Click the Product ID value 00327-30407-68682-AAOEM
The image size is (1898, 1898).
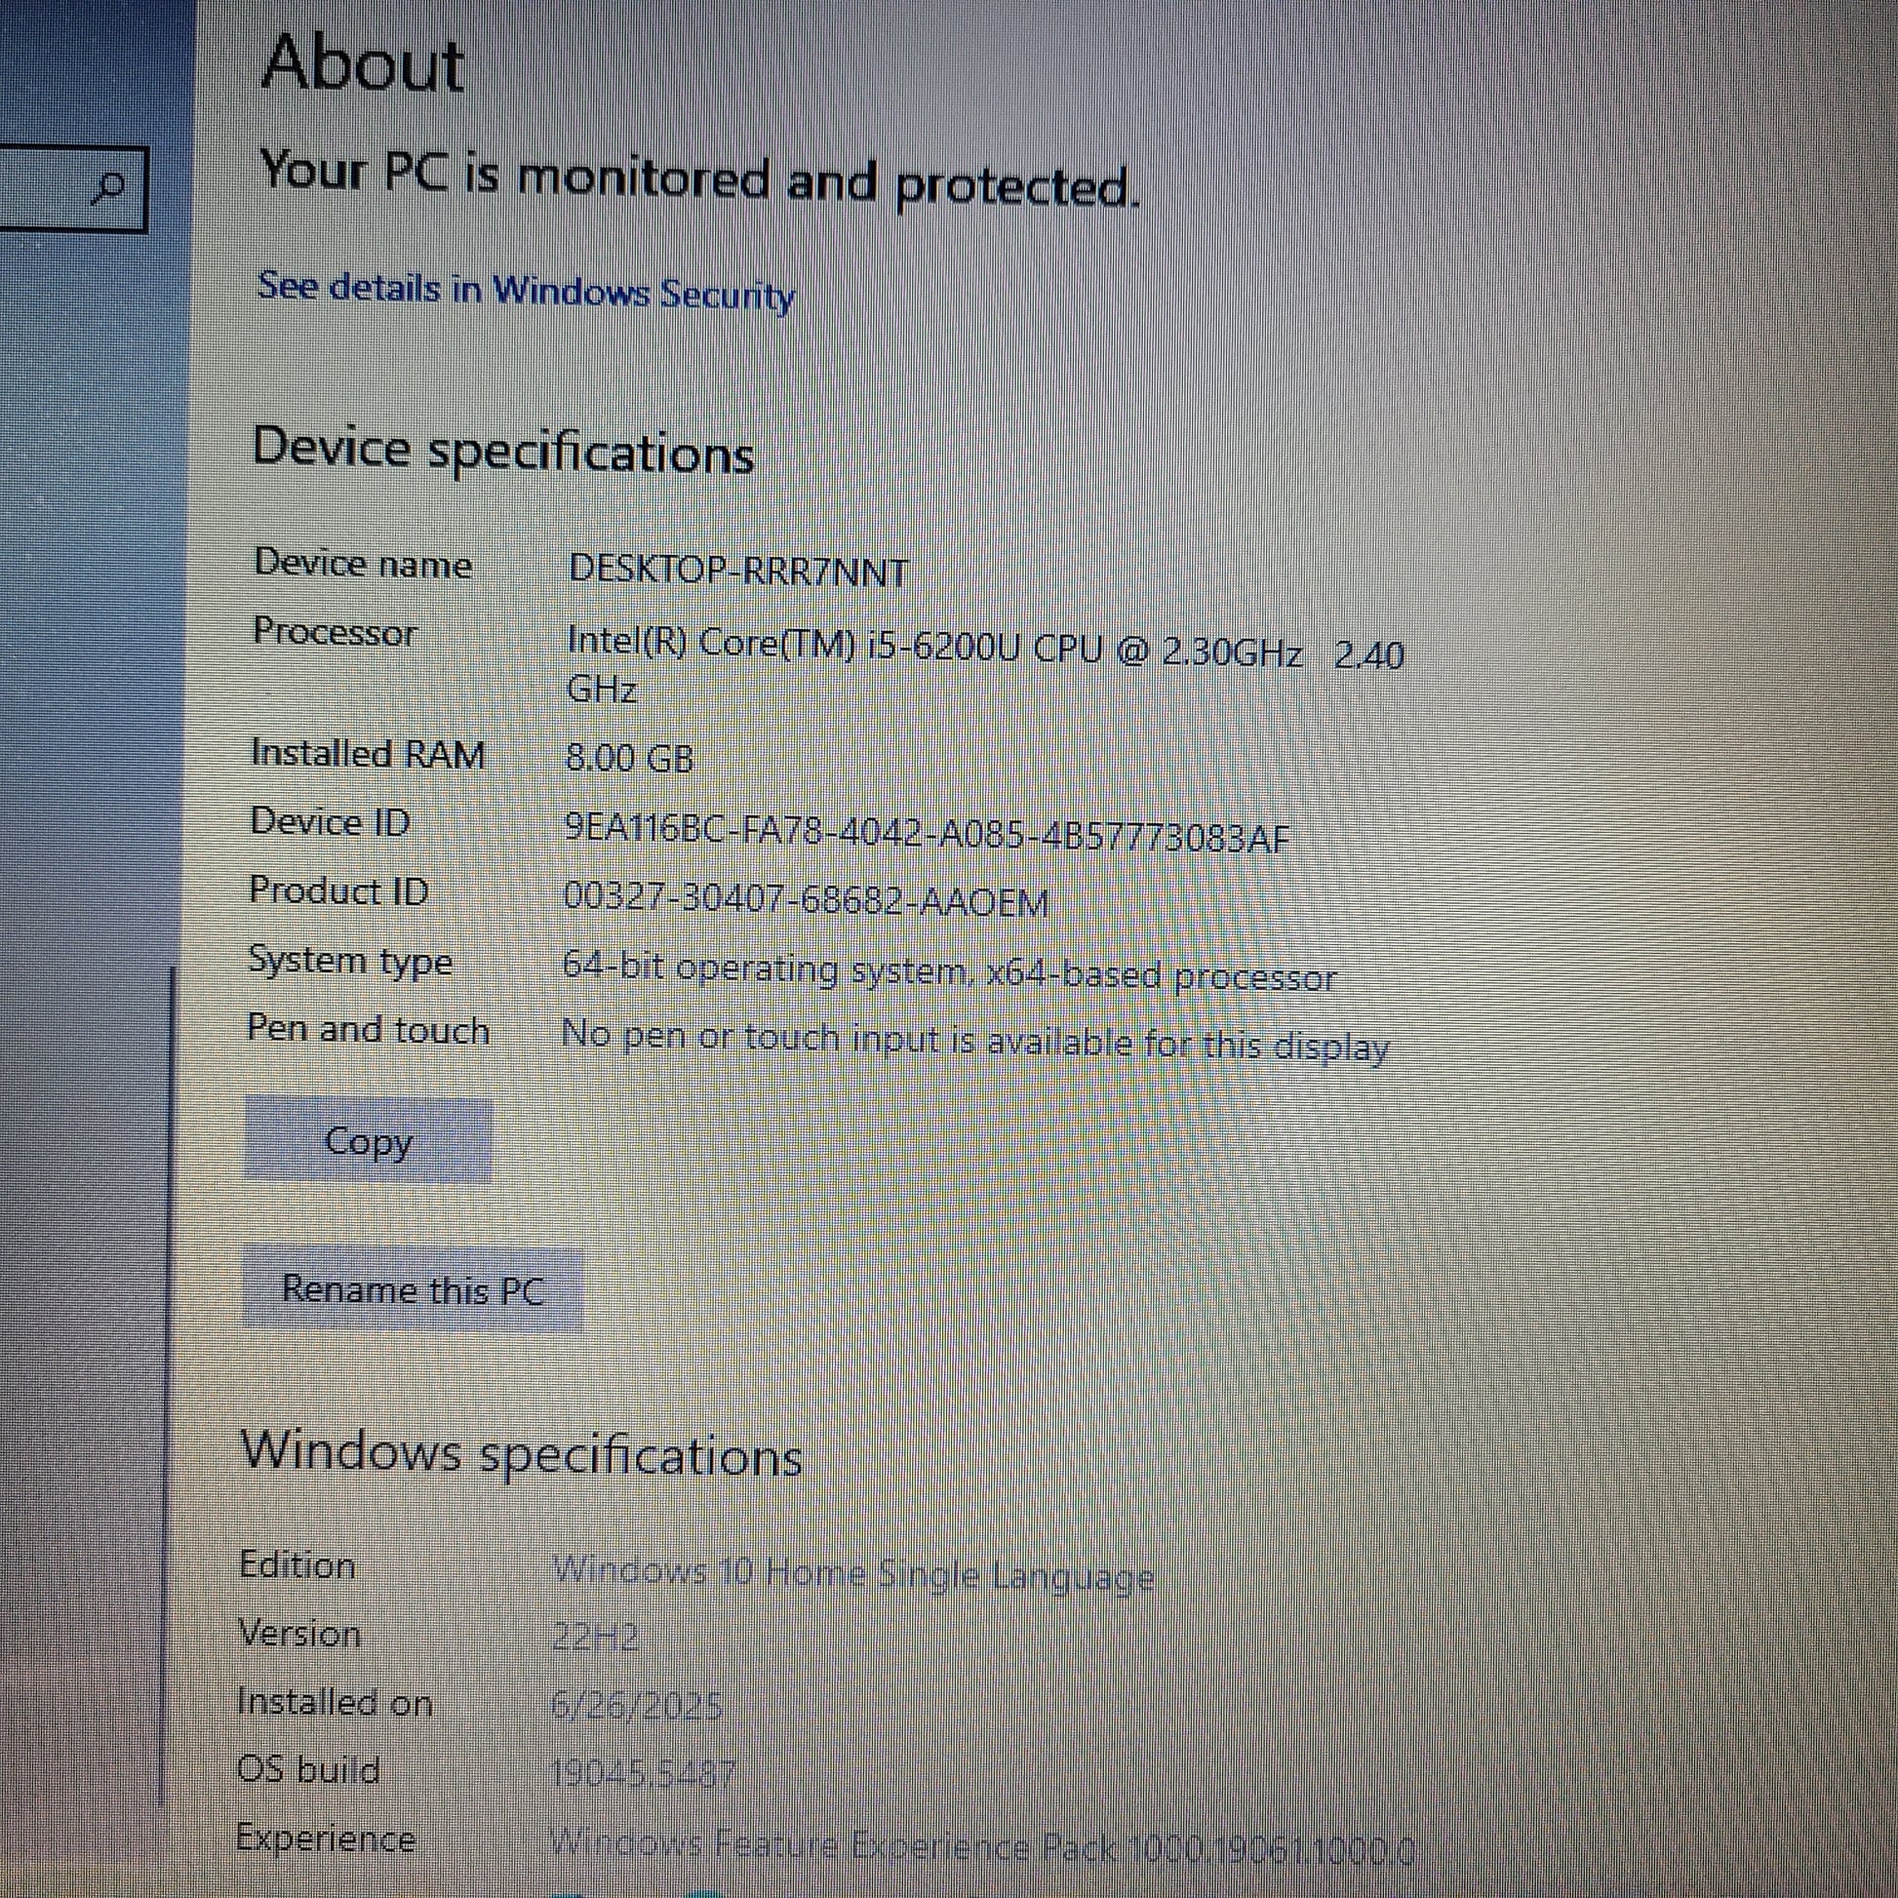click(806, 900)
